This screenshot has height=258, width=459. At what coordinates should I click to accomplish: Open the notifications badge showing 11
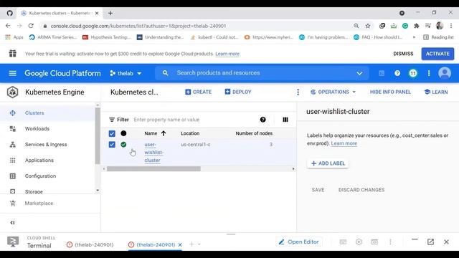coord(413,73)
